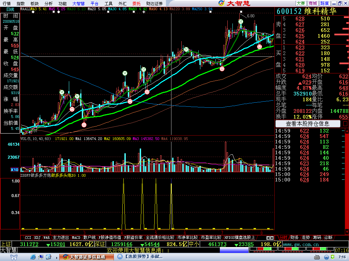Screen dimensions: 349x261
Task: Click the 大智慧 status bar label
Action: 9,250
